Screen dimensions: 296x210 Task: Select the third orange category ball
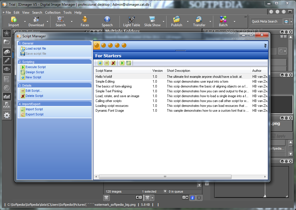pos(110,45)
